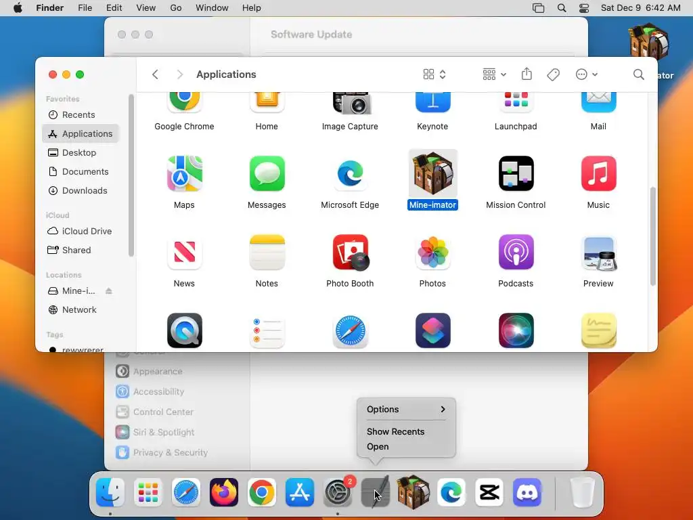Image resolution: width=693 pixels, height=520 pixels.
Task: Click the Share toolbar icon in Finder
Action: tap(527, 74)
